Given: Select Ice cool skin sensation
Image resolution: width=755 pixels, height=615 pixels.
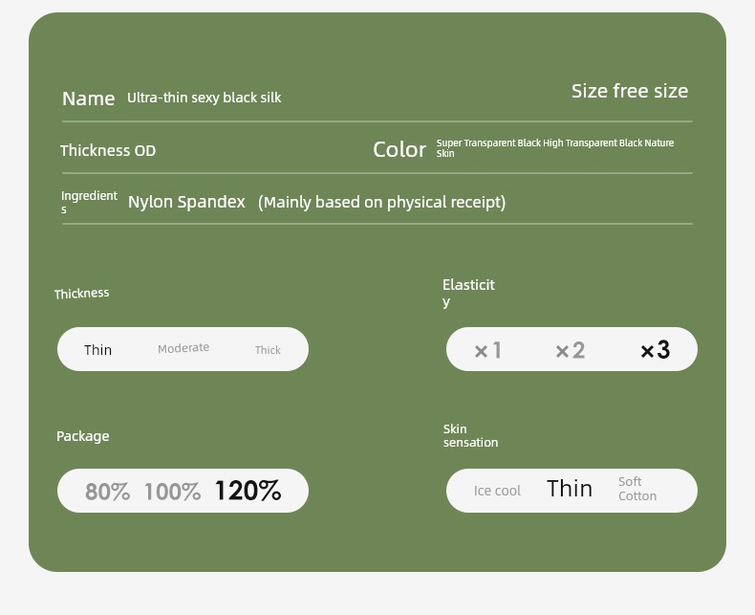Looking at the screenshot, I should tap(497, 491).
